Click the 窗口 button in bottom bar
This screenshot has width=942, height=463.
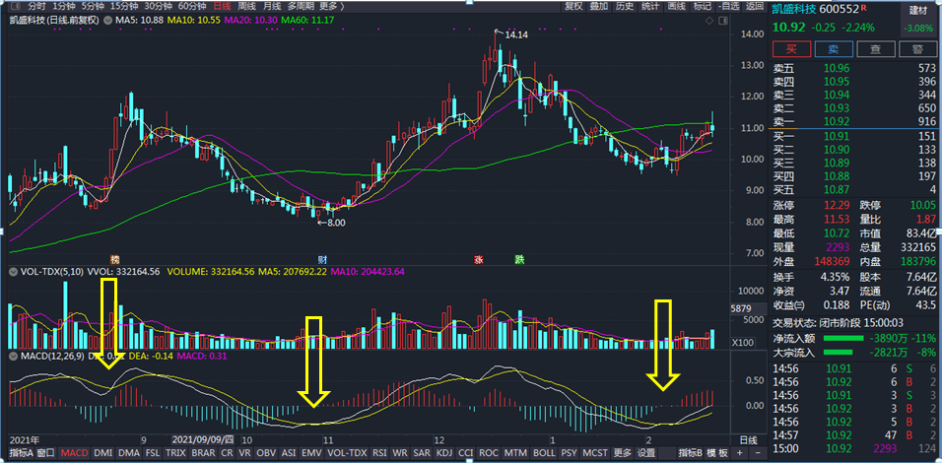[45, 452]
